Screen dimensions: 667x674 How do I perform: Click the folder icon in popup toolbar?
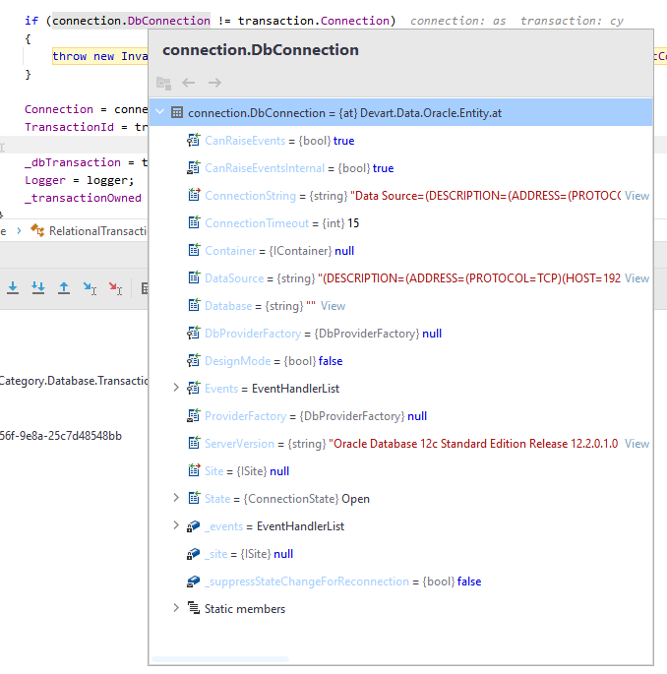point(163,84)
